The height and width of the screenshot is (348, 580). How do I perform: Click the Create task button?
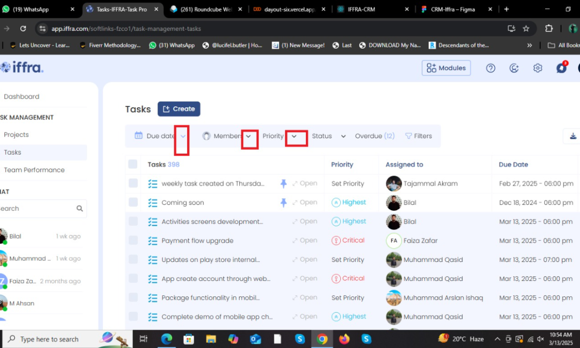click(179, 109)
